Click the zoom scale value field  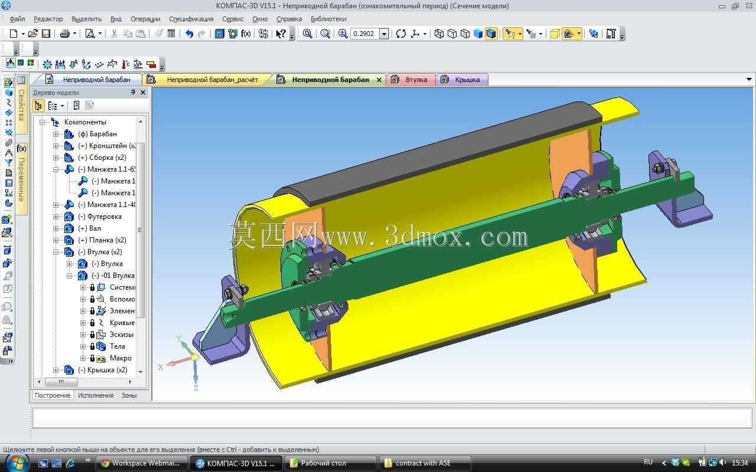tap(364, 34)
